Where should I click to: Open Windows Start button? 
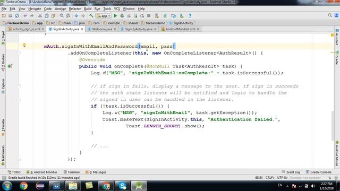[7, 186]
